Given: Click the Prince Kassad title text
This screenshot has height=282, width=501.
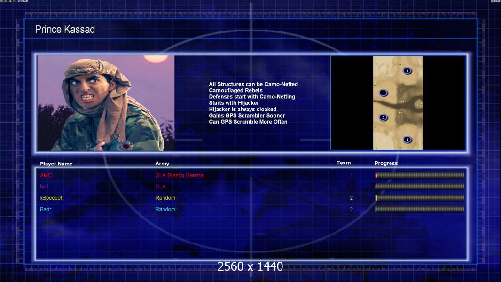Looking at the screenshot, I should 65,30.
